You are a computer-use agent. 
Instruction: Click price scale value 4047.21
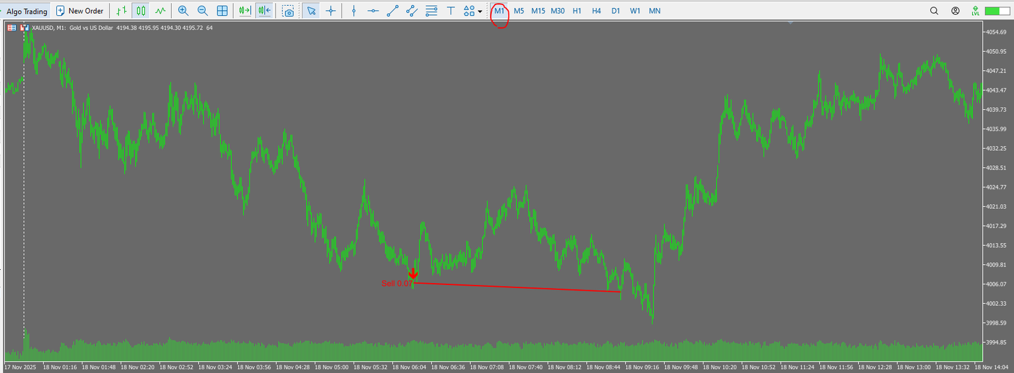click(996, 71)
